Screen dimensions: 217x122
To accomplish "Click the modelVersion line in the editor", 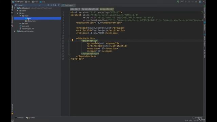I will coord(99,23).
